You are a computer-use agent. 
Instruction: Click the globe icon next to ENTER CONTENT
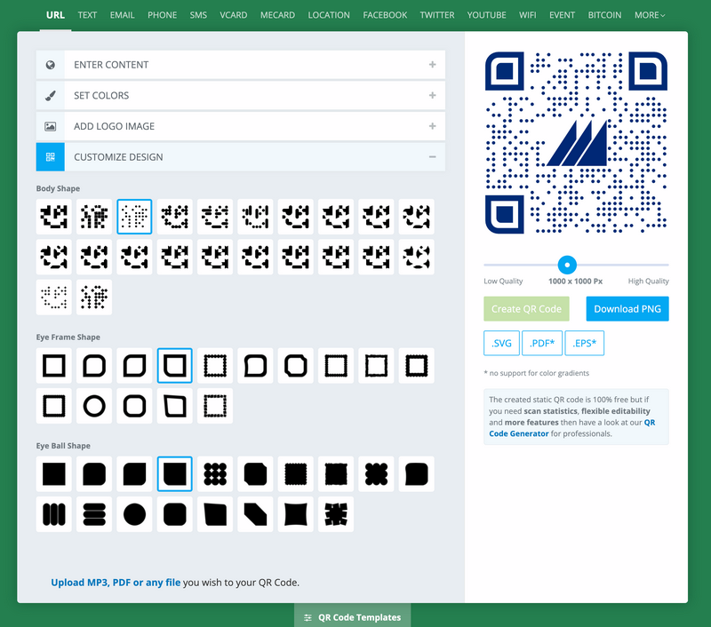coord(51,64)
